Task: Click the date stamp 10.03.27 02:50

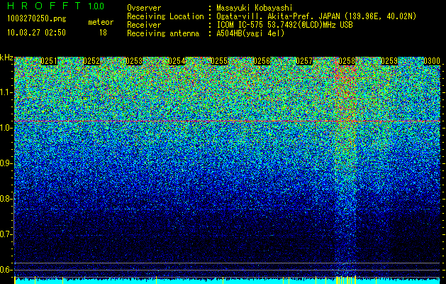Action: (x=36, y=33)
